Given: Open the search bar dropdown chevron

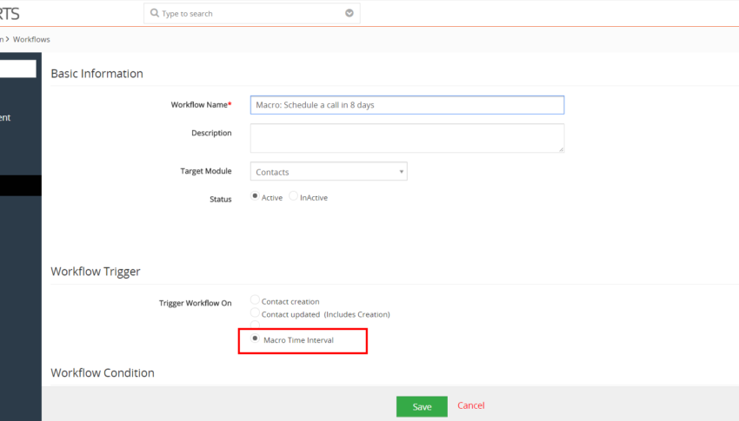Looking at the screenshot, I should coord(350,13).
